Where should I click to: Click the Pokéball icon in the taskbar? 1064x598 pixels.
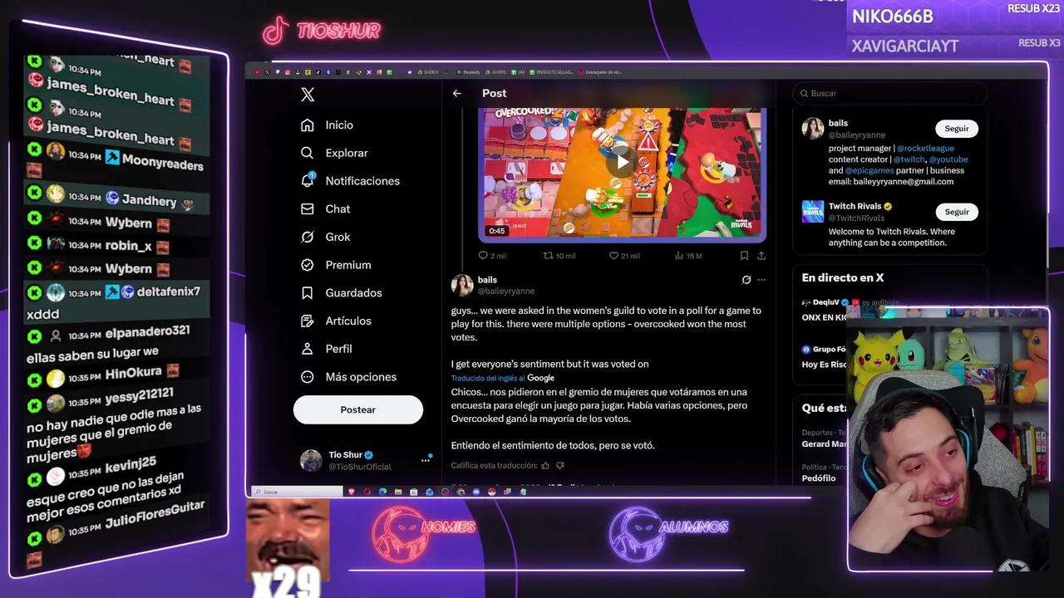tap(491, 492)
